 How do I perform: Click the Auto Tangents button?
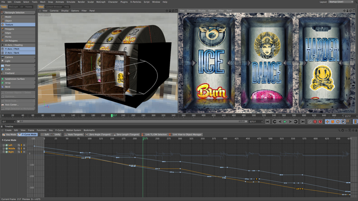(74, 134)
